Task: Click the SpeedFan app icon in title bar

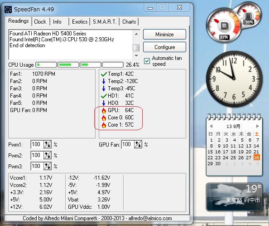Action: point(8,9)
